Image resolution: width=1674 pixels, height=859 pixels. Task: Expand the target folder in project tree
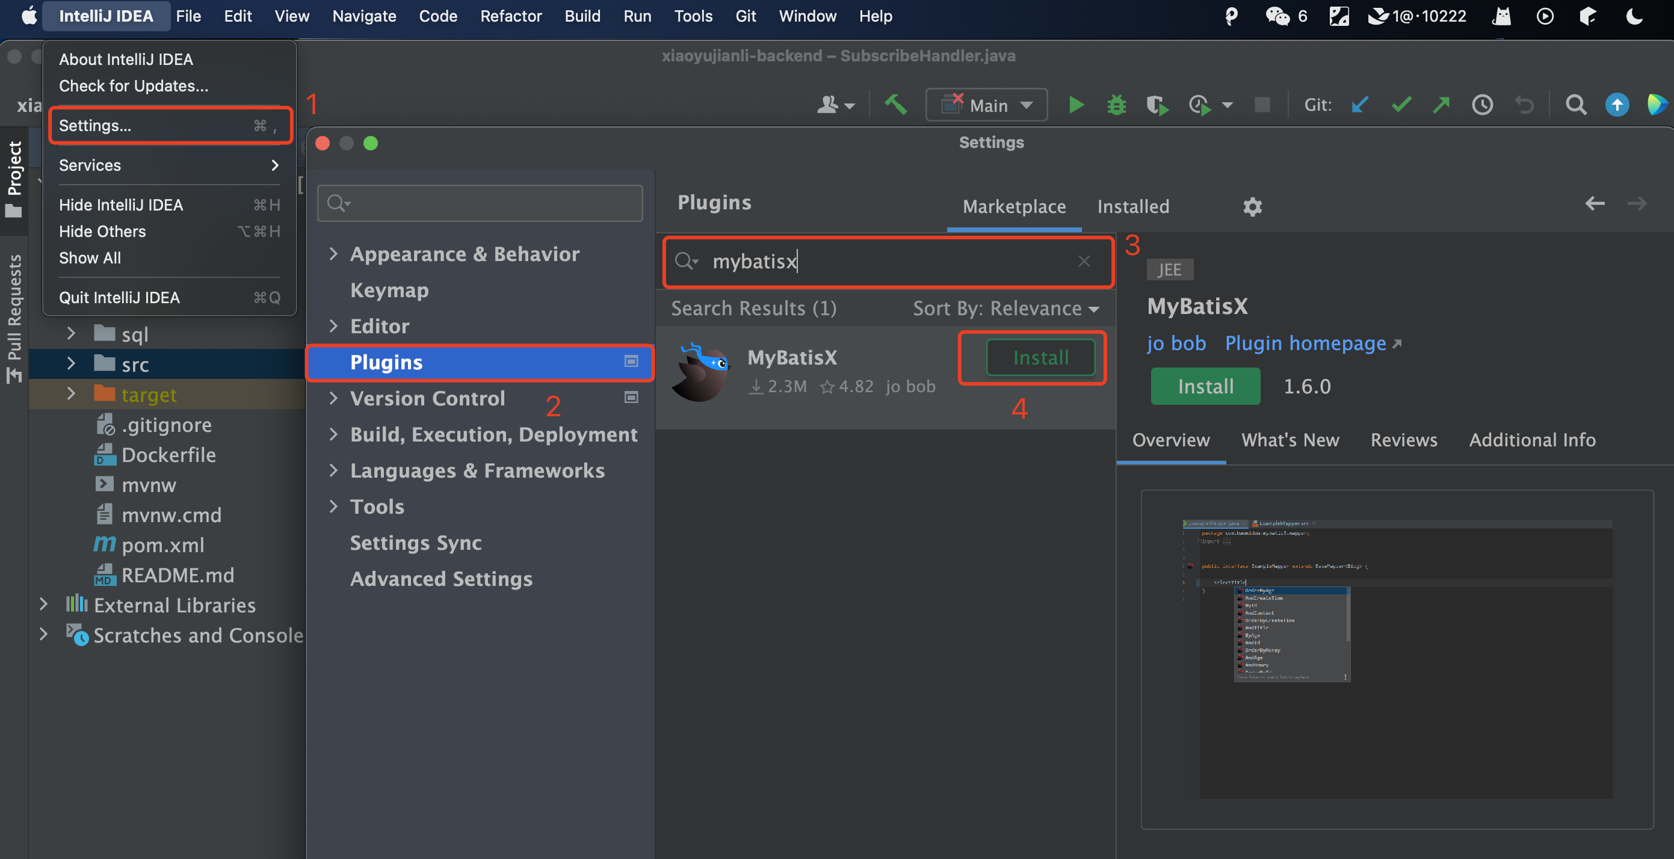click(x=72, y=395)
